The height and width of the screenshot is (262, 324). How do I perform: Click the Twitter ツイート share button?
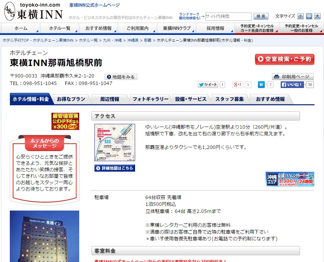[x=208, y=85]
